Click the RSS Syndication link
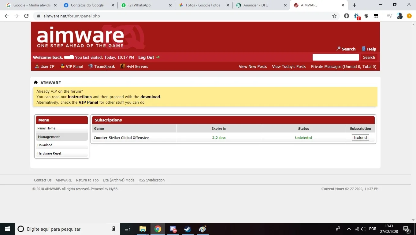This screenshot has width=416, height=235. (x=151, y=180)
